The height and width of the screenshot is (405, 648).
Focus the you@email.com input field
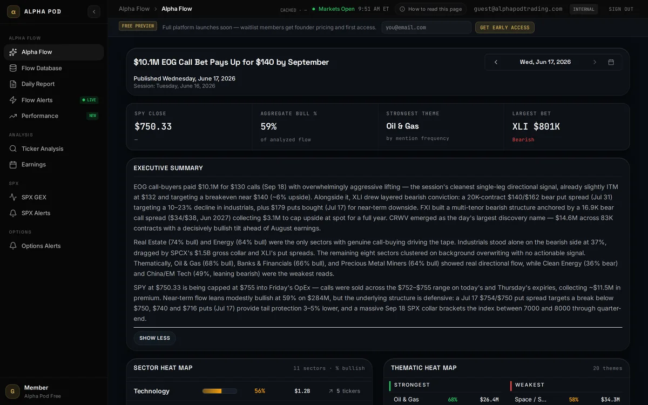click(426, 27)
